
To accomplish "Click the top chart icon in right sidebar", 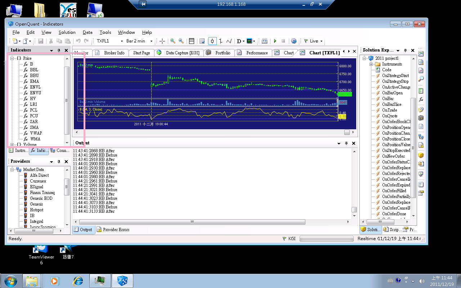I will pos(421,54).
